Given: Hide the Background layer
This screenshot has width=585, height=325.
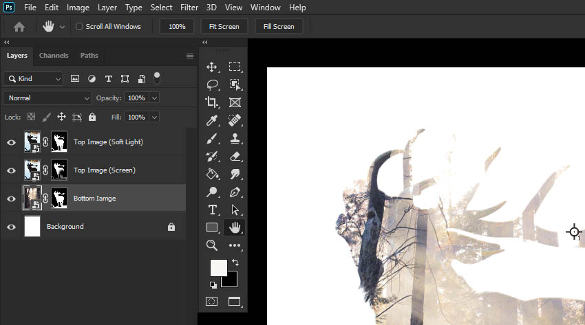Looking at the screenshot, I should (x=11, y=227).
